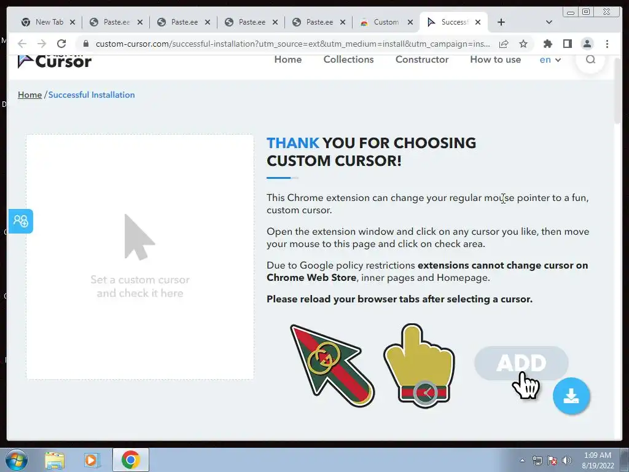Viewport: 629px width, 472px height.
Task: Click the ADD button
Action: (521, 363)
